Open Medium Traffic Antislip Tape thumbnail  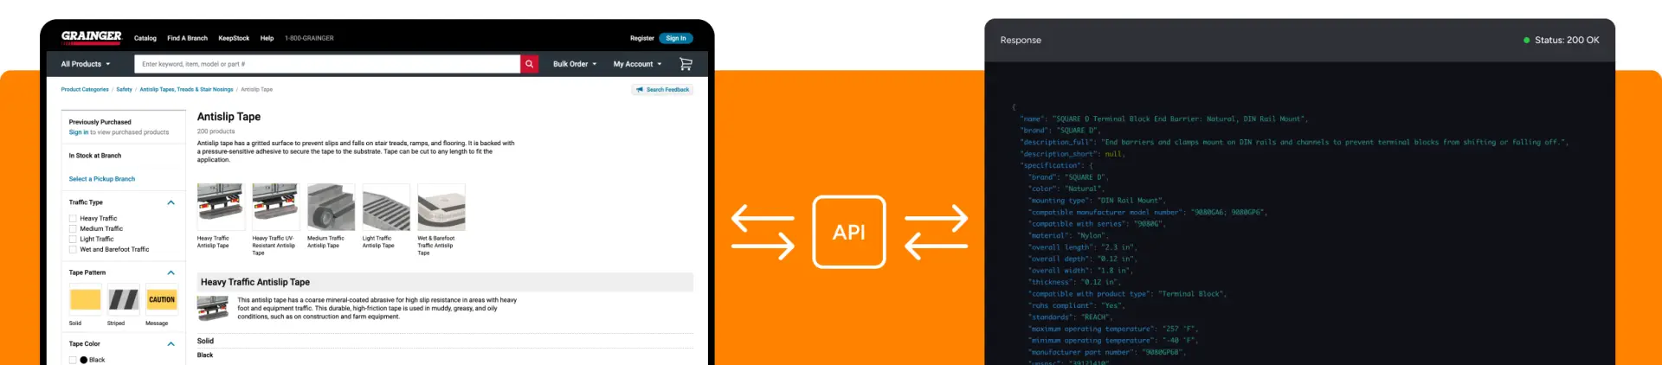point(331,207)
